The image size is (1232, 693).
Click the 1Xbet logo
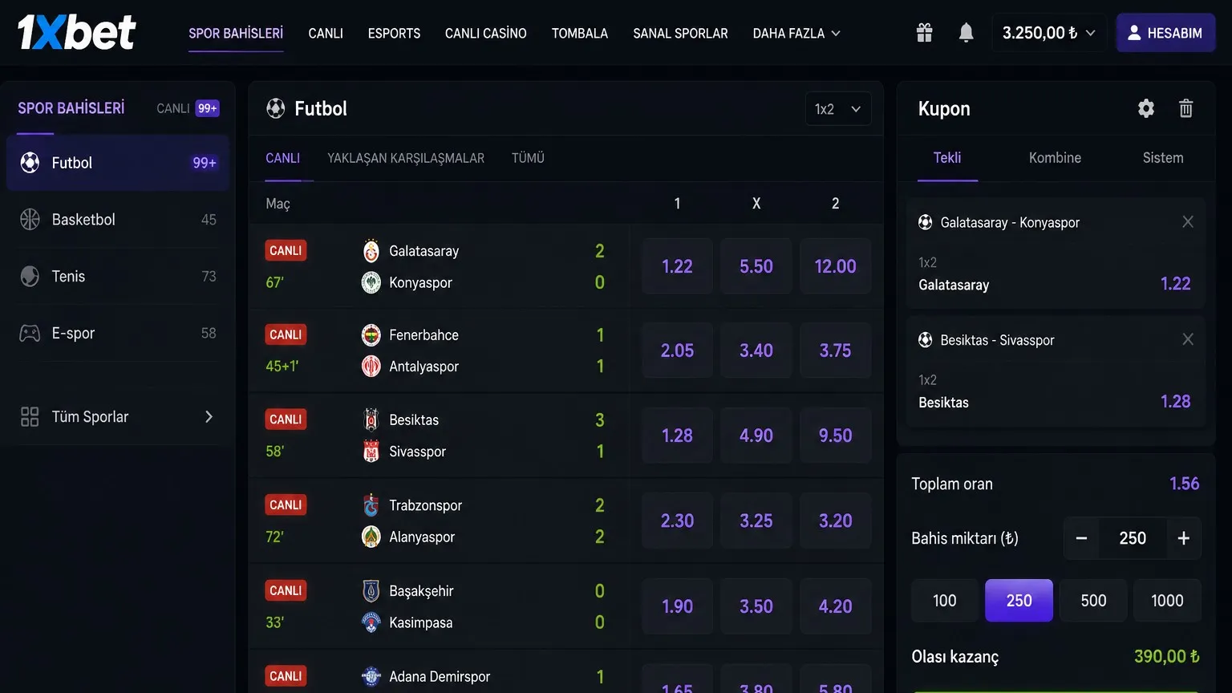tap(77, 32)
